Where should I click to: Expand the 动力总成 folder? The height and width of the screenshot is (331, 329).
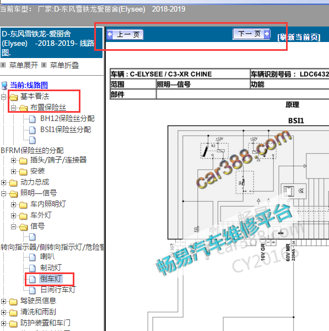point(3,182)
